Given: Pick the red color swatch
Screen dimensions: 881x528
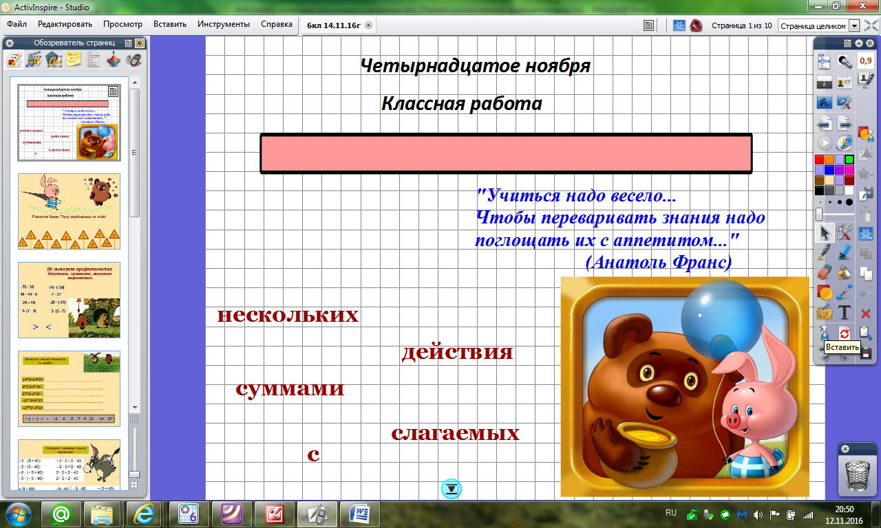Looking at the screenshot, I should [x=819, y=159].
